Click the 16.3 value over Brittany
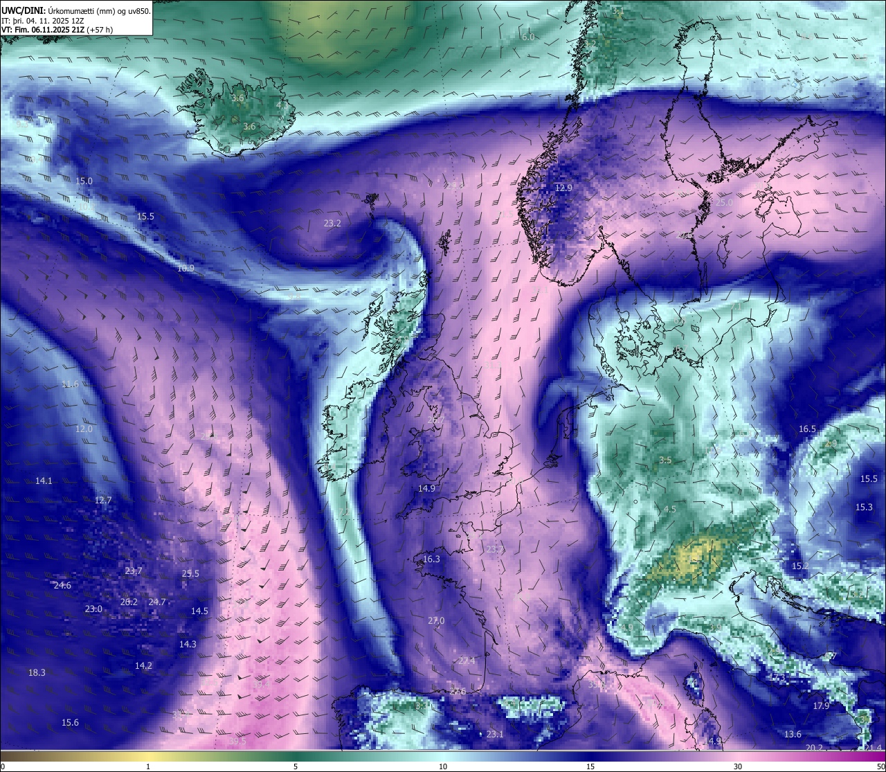886x772 pixels. click(431, 559)
